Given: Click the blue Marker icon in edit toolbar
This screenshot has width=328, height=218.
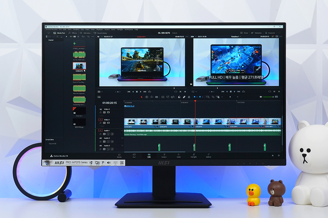Looking at the screenshot, I should (x=200, y=97).
